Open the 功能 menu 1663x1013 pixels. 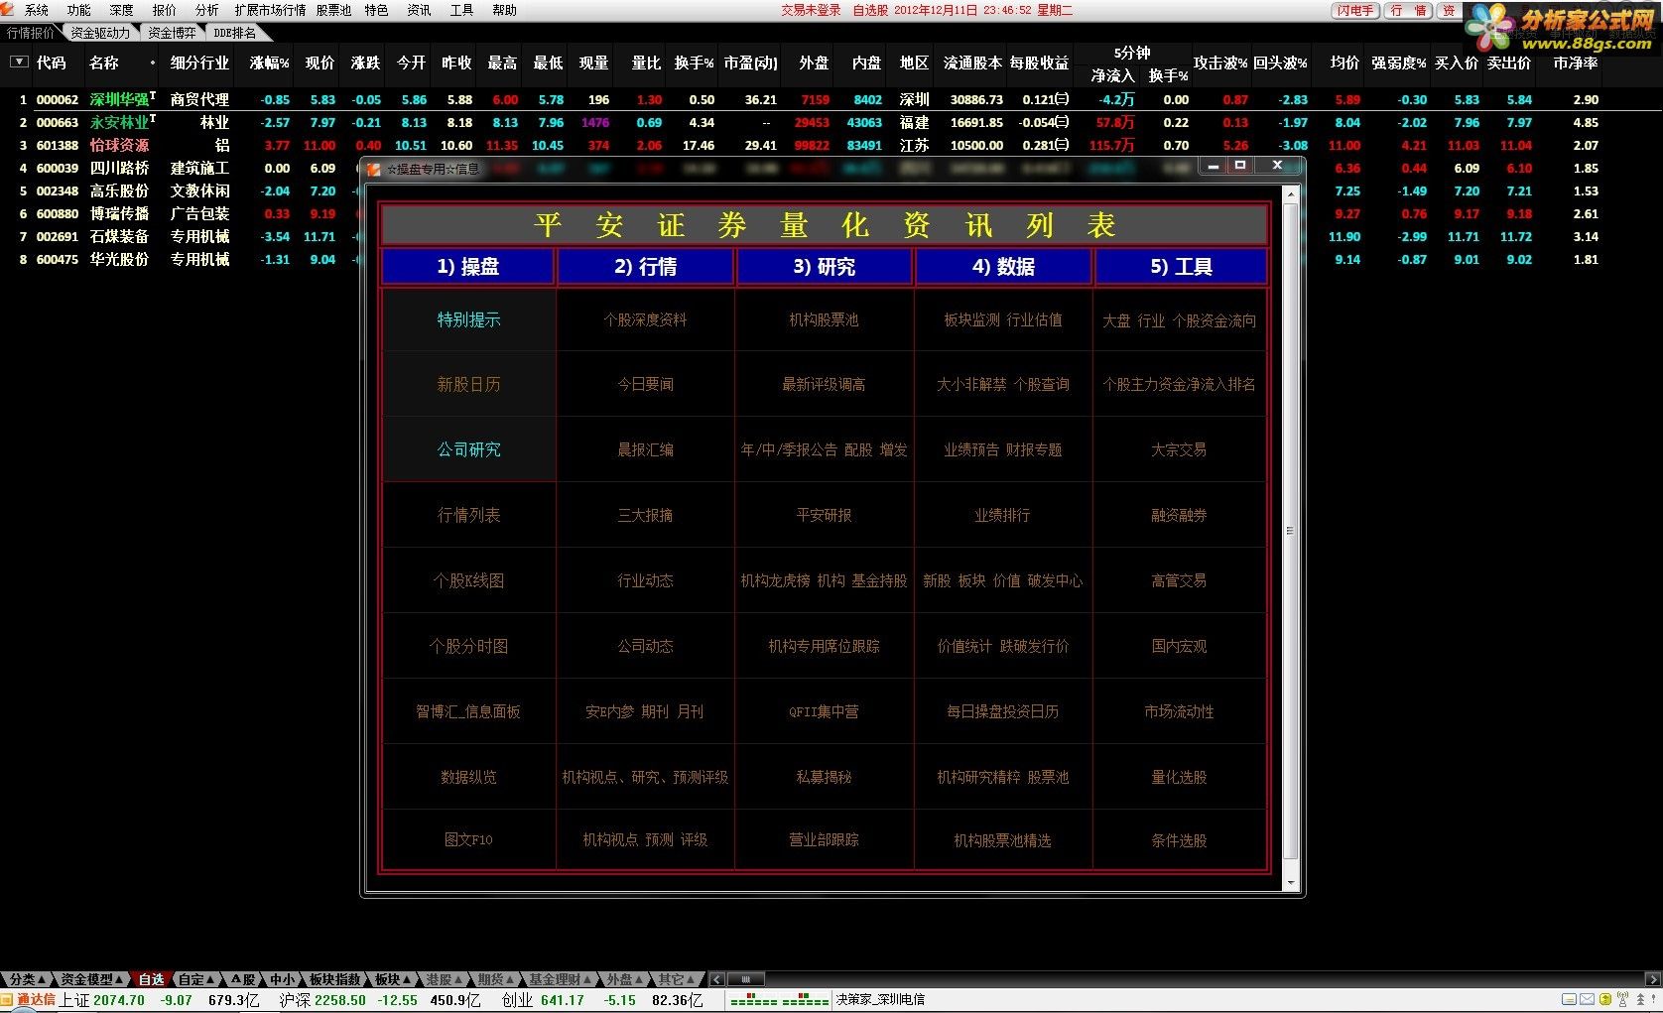[78, 10]
